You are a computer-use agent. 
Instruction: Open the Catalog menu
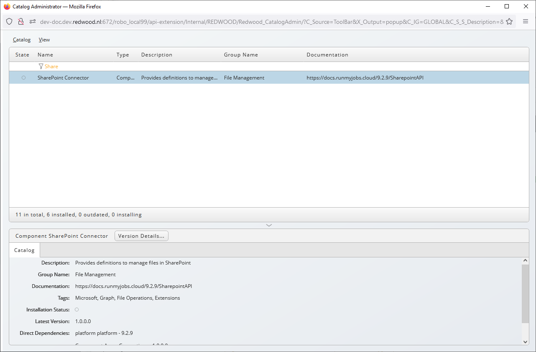coord(22,40)
